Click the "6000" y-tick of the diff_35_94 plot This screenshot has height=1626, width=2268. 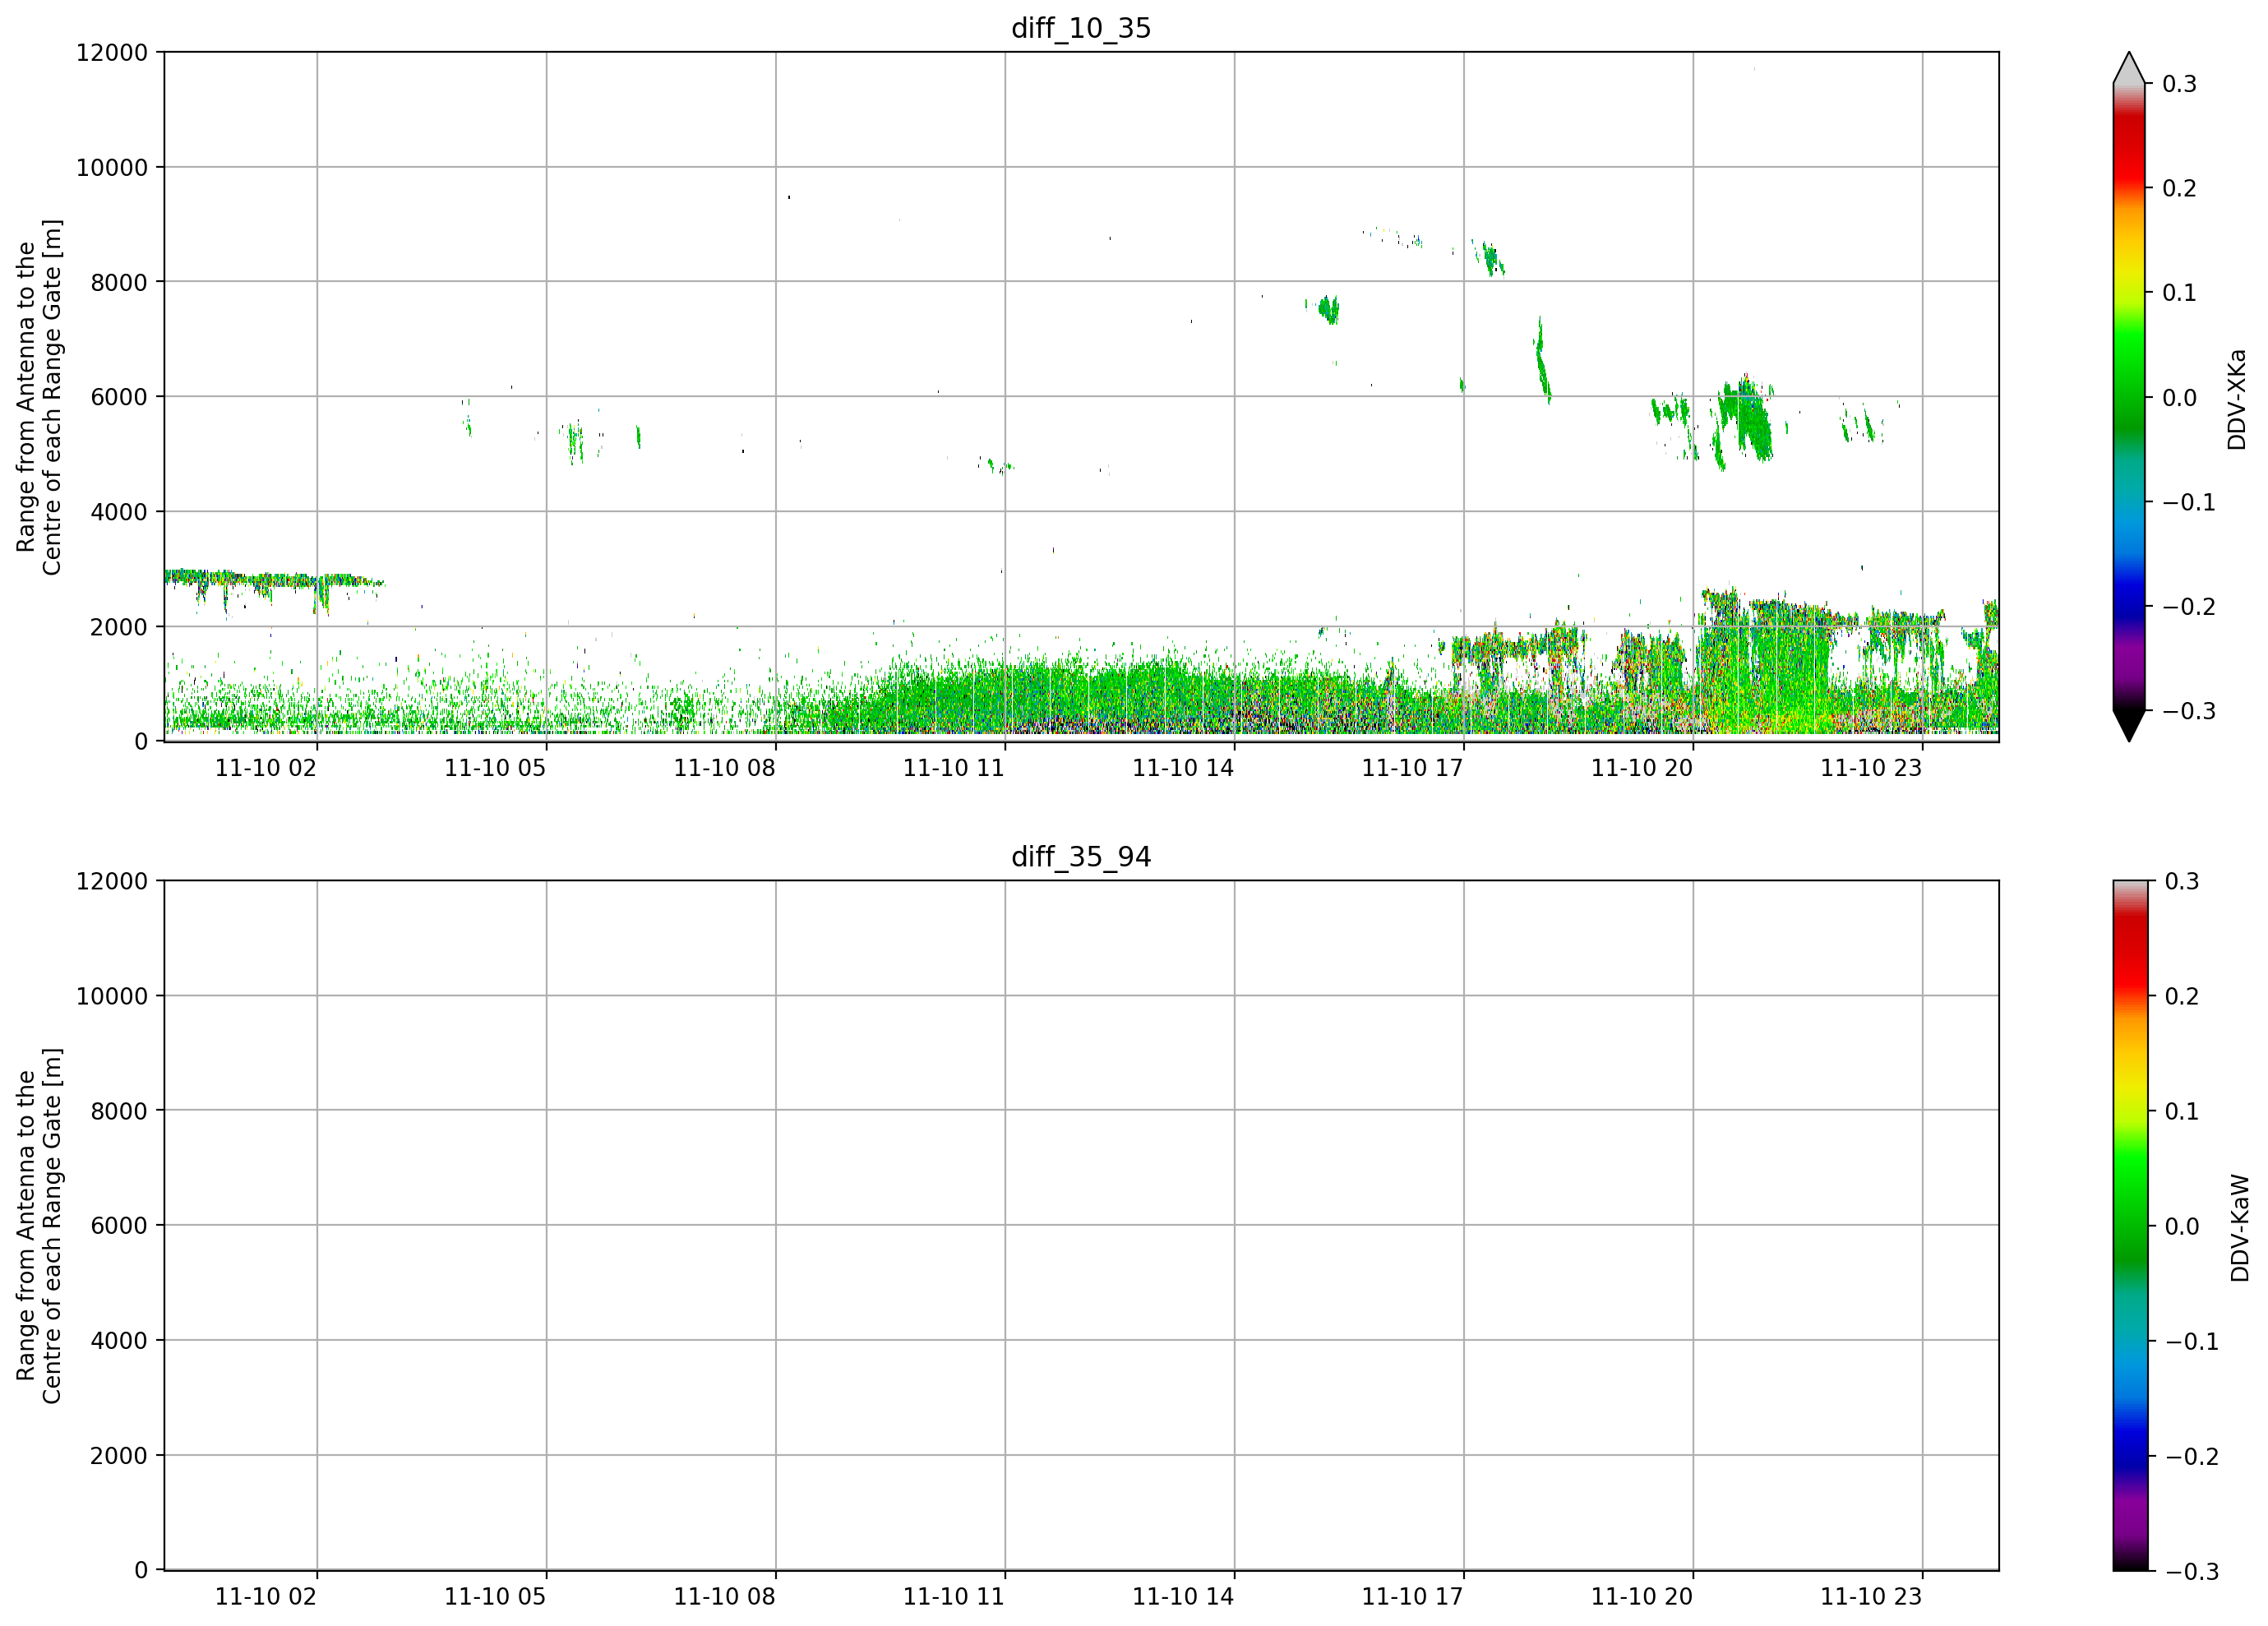point(119,1225)
